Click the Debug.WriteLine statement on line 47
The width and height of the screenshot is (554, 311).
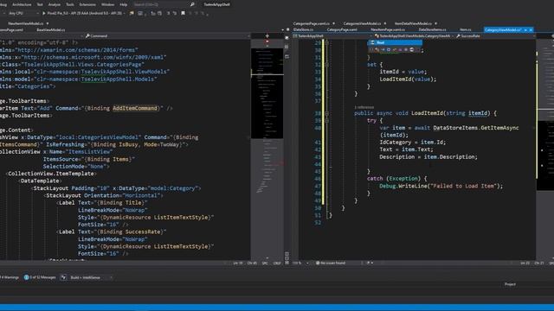[x=441, y=186]
